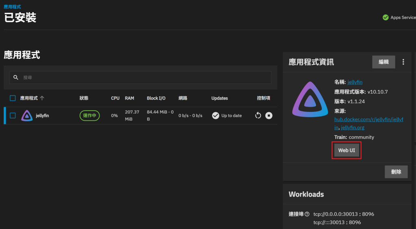Click the 已安裝 page title
416x229 pixels.
[x=20, y=18]
